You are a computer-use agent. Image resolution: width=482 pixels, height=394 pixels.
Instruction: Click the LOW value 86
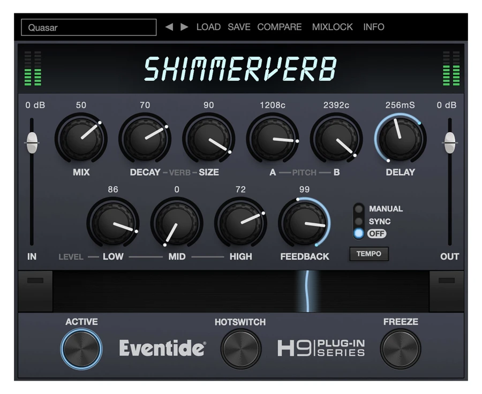(x=113, y=190)
